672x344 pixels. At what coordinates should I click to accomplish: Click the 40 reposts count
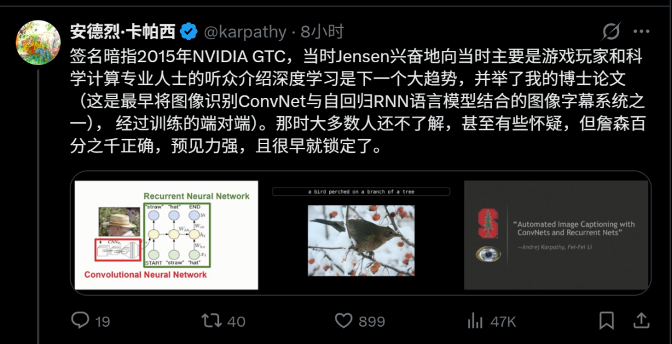point(236,321)
